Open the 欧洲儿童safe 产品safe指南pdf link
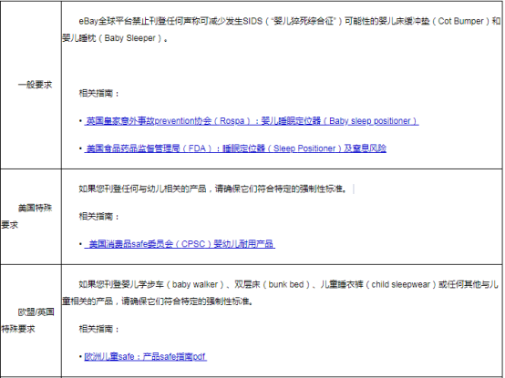Image resolution: width=505 pixels, height=378 pixels. point(145,356)
